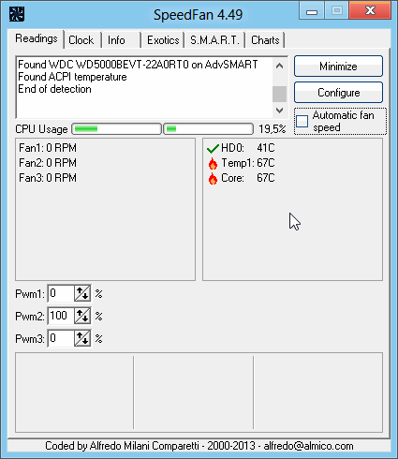Click the Pwm3 up/down spinner arrows
The height and width of the screenshot is (459, 398).
pyautogui.click(x=82, y=338)
